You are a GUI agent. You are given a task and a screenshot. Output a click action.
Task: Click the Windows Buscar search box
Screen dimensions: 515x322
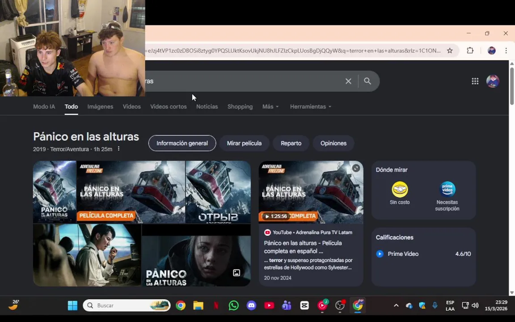[127, 305]
